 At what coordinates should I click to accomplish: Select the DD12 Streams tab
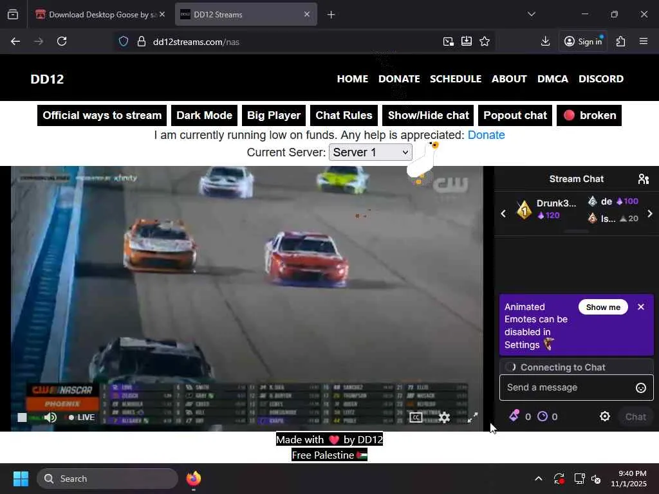click(x=246, y=15)
